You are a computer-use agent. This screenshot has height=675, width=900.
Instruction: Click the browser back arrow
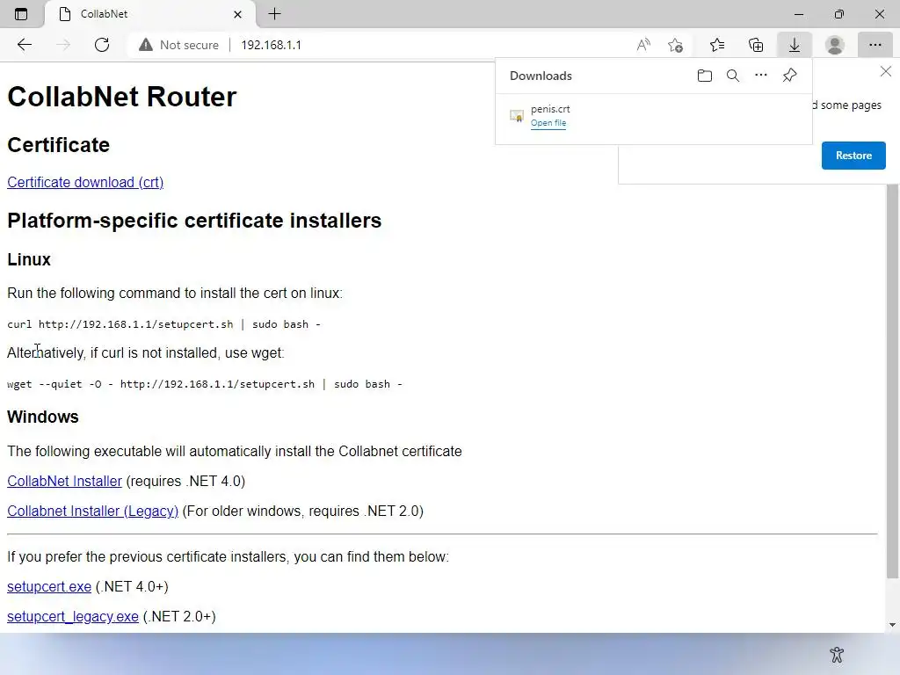(24, 45)
